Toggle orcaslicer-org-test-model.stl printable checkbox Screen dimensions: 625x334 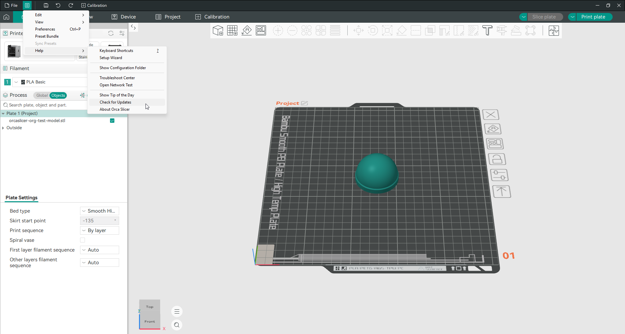click(x=112, y=121)
